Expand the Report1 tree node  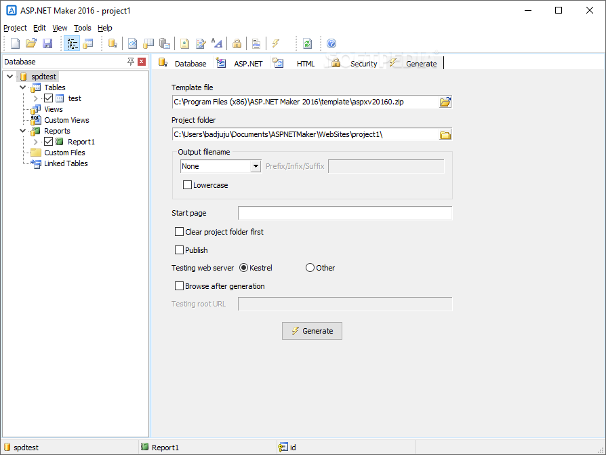click(x=35, y=142)
